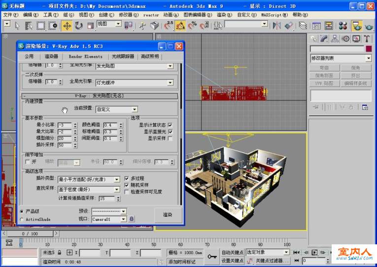Open the MAXScript menu
Image resolution: width=377 pixels, height=267 pixels.
274,15
